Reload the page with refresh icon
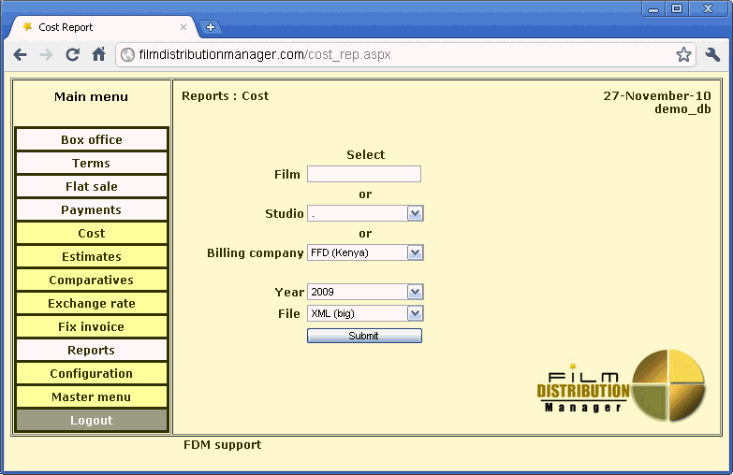Screen dimensions: 733x475 72,55
